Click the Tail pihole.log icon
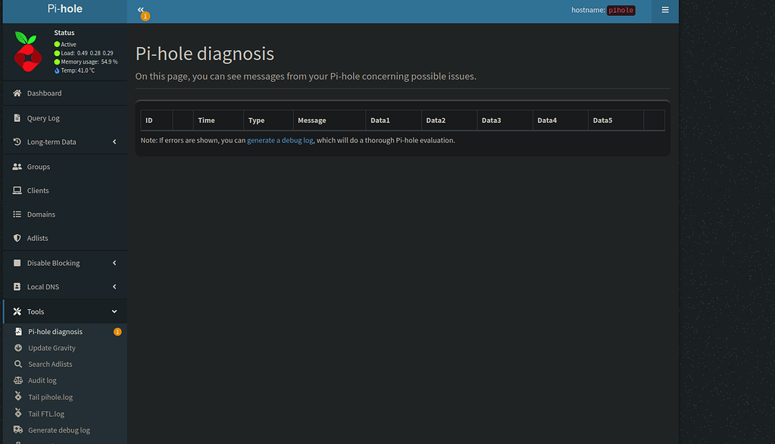Image resolution: width=775 pixels, height=444 pixels. pos(18,396)
